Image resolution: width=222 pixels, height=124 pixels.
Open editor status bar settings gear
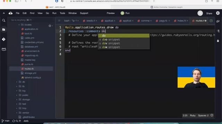[212, 115]
